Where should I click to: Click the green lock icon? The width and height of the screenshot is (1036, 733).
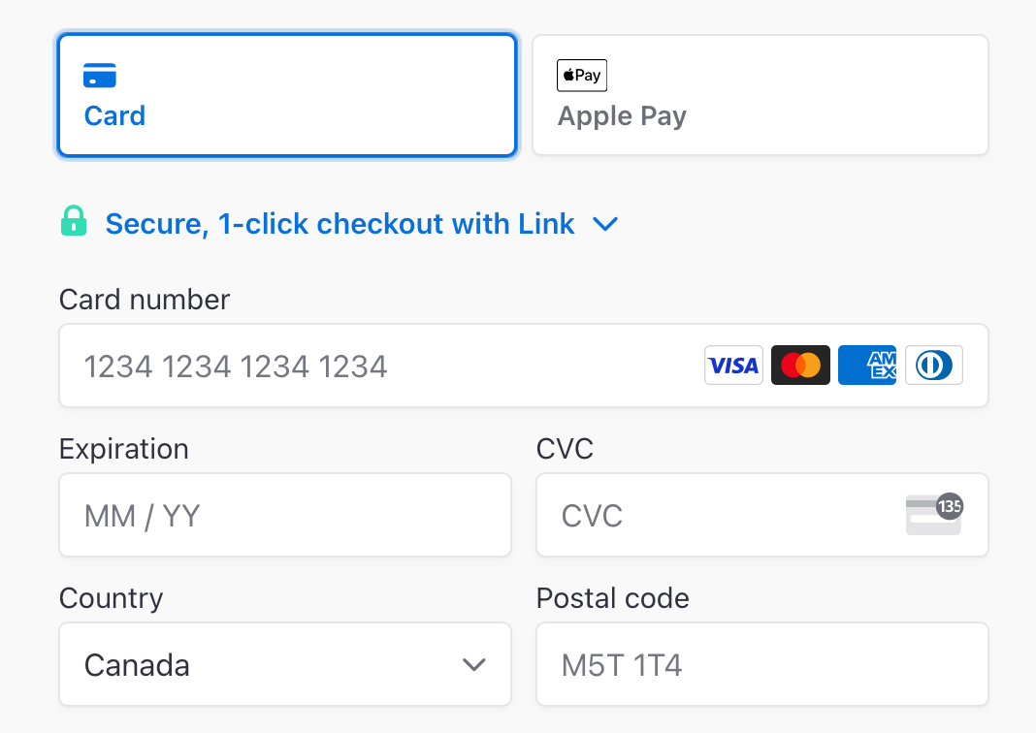point(75,223)
